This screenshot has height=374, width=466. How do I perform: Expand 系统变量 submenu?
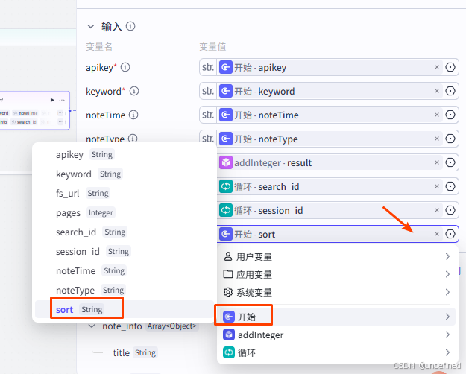(337, 292)
